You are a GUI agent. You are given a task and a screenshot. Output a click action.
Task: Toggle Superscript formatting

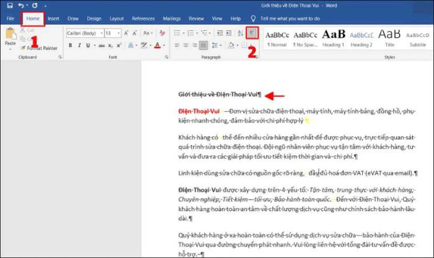tap(119, 45)
